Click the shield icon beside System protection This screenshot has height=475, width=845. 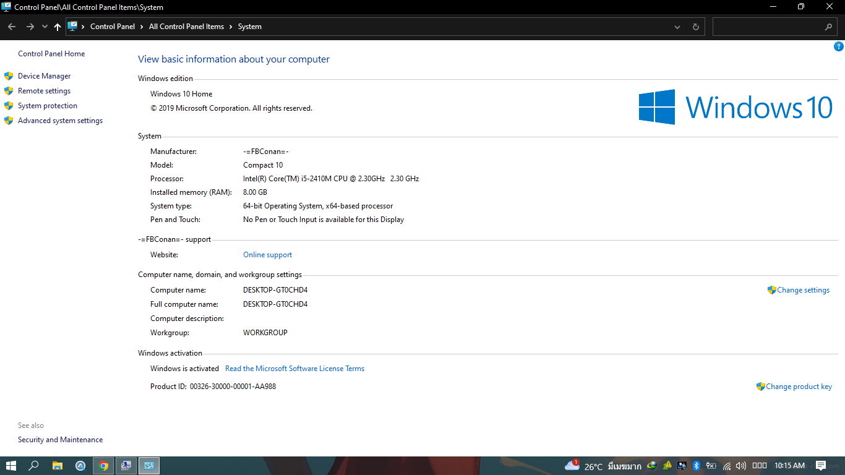point(9,106)
